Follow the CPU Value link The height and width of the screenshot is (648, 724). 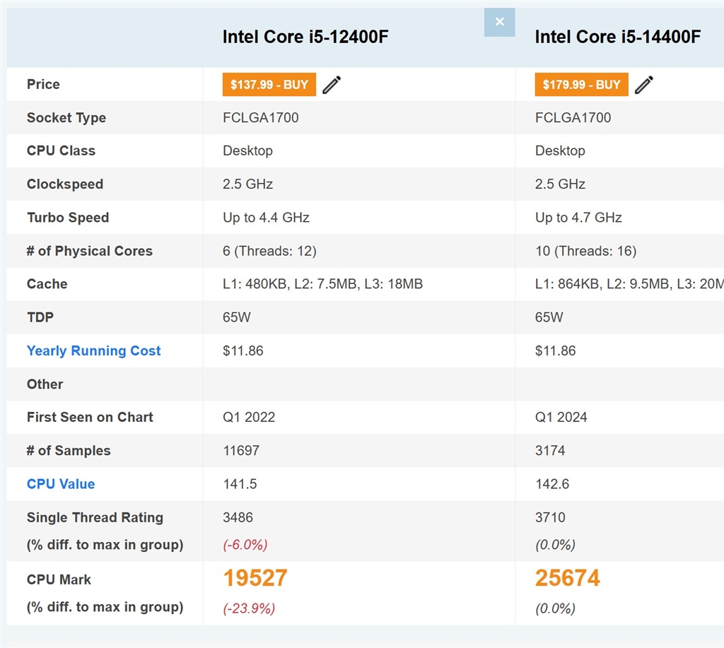[x=61, y=484]
